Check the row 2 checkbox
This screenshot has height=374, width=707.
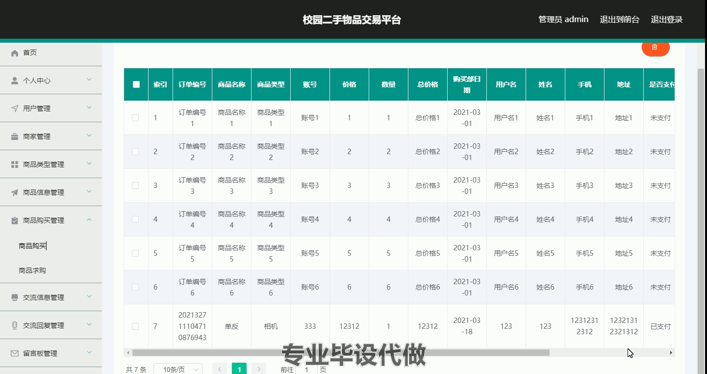(x=135, y=152)
